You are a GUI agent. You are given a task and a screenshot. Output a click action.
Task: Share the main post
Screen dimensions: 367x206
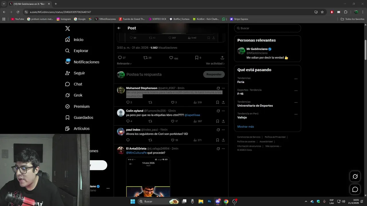[x=222, y=58]
